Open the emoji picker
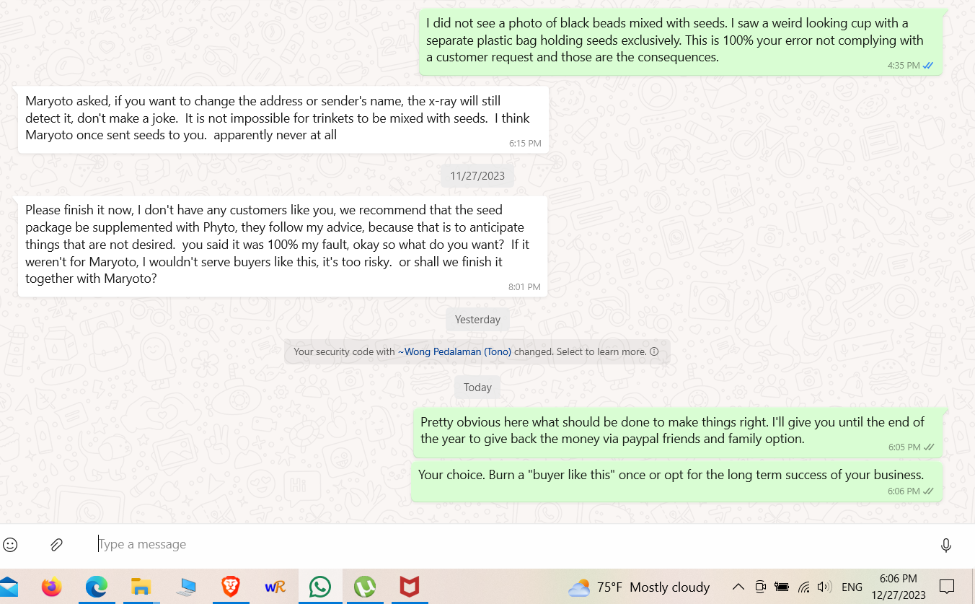This screenshot has height=604, width=975. (x=10, y=545)
